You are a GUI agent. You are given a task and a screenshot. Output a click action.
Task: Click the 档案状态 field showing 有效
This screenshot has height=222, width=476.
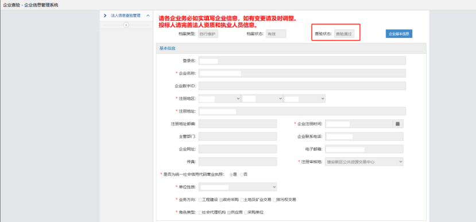tap(276, 34)
